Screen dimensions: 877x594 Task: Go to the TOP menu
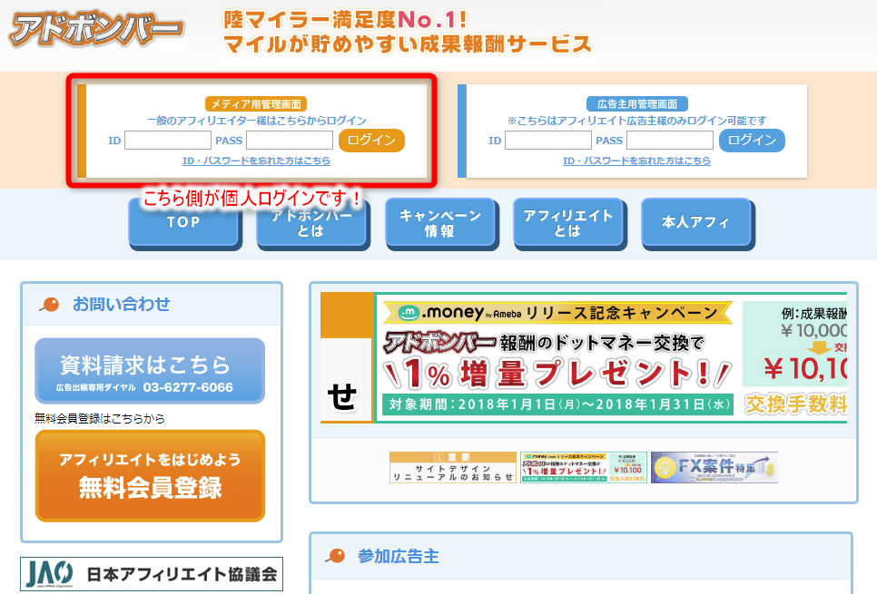pyautogui.click(x=184, y=223)
